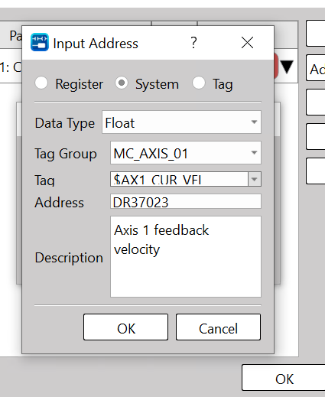Click the Cancel button
The height and width of the screenshot is (397, 325).
218,327
